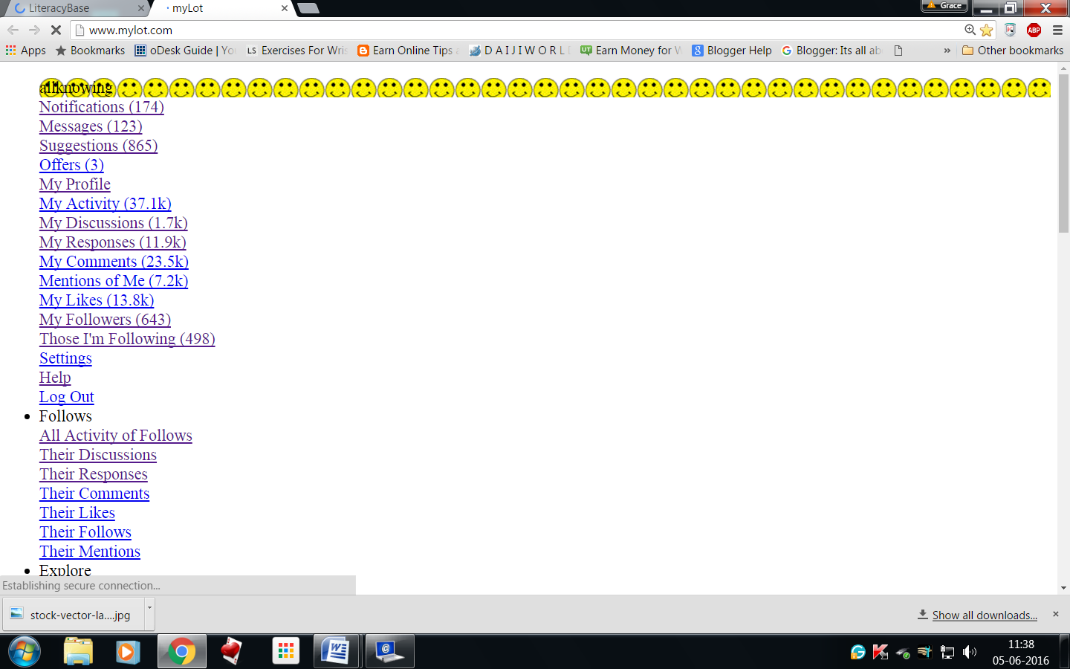Open a new browser tab
The height and width of the screenshot is (669, 1070).
coord(308,8)
